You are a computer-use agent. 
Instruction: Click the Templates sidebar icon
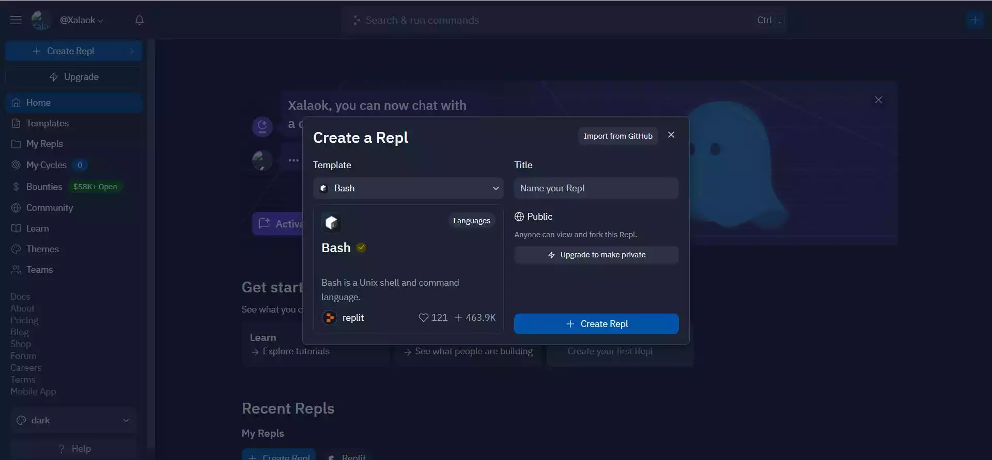click(x=16, y=123)
